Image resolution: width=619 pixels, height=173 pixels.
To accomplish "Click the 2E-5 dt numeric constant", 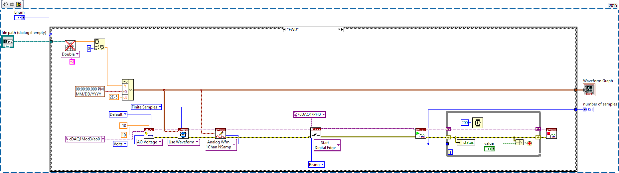I will coord(114,97).
